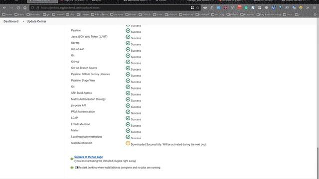Click the Slack Notification plugin name
Screen dimensions: 319x179
82,143
